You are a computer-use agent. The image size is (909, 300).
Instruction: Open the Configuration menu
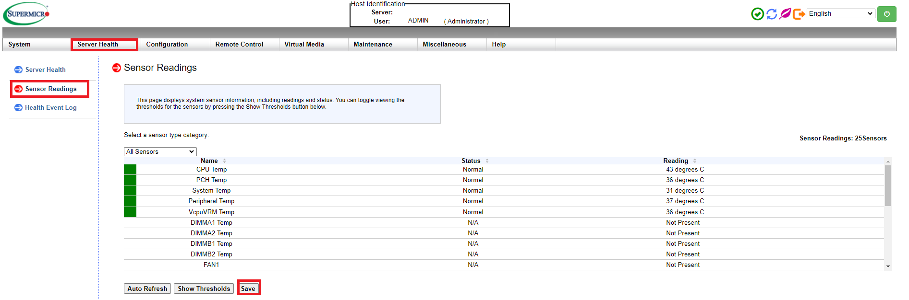coord(167,45)
